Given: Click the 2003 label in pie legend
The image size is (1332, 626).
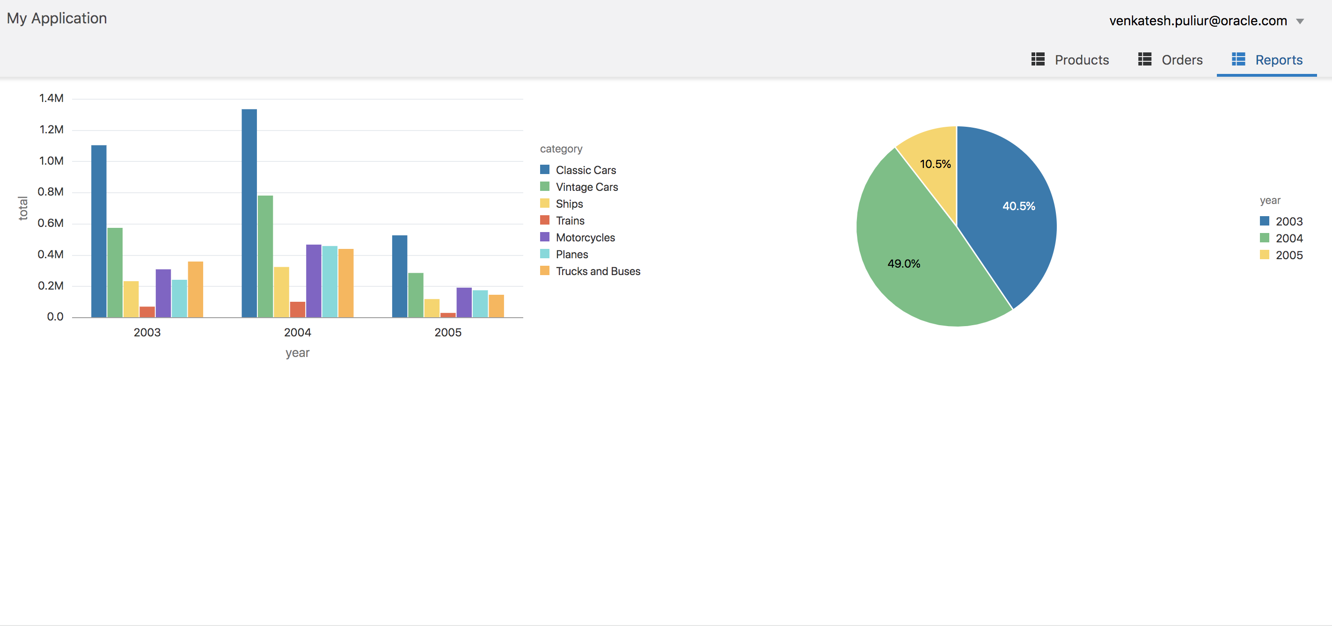Looking at the screenshot, I should point(1289,221).
